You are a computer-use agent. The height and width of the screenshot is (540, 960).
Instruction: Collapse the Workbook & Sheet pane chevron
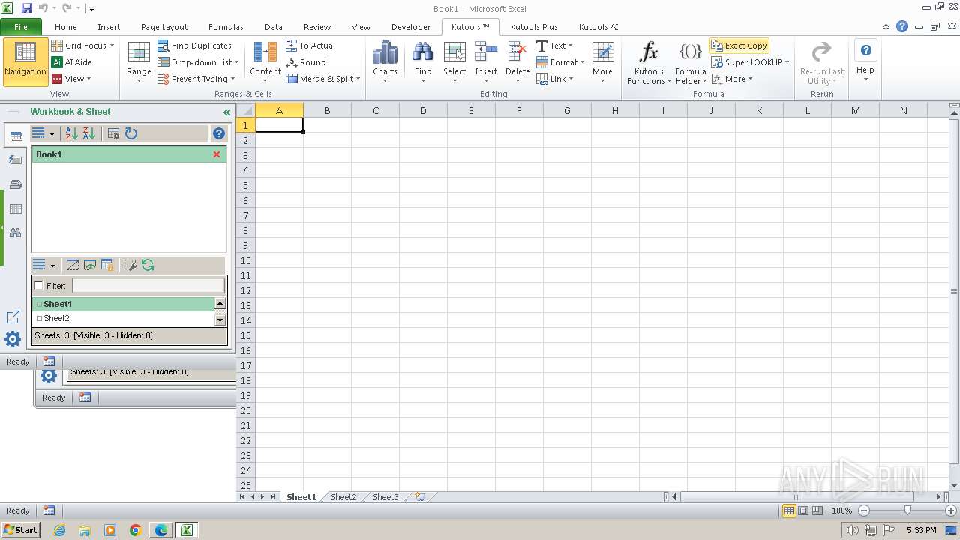click(226, 112)
